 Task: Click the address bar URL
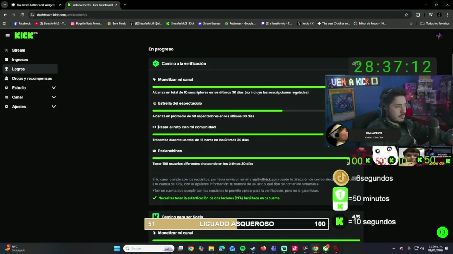point(62,15)
